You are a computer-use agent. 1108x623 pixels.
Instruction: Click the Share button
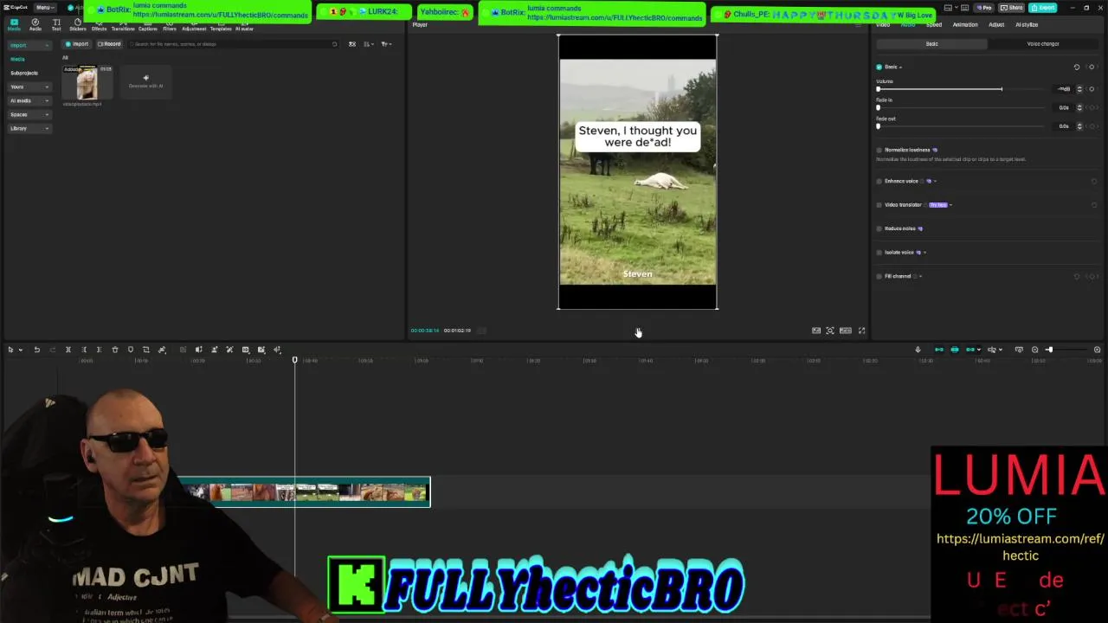pyautogui.click(x=1013, y=8)
